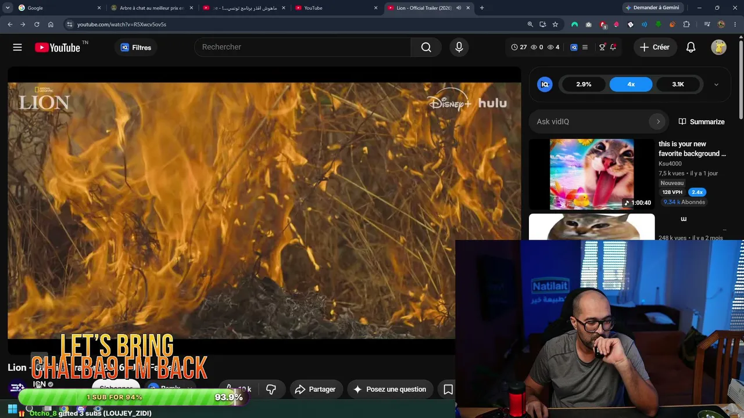This screenshot has height=418, width=744.
Task: Save the video with the bookmark icon
Action: 448,389
